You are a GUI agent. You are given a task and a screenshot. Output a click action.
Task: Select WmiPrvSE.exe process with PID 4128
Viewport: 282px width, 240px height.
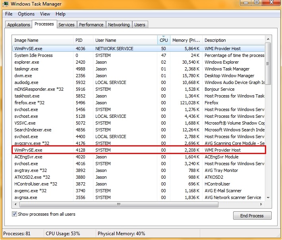[139, 150]
